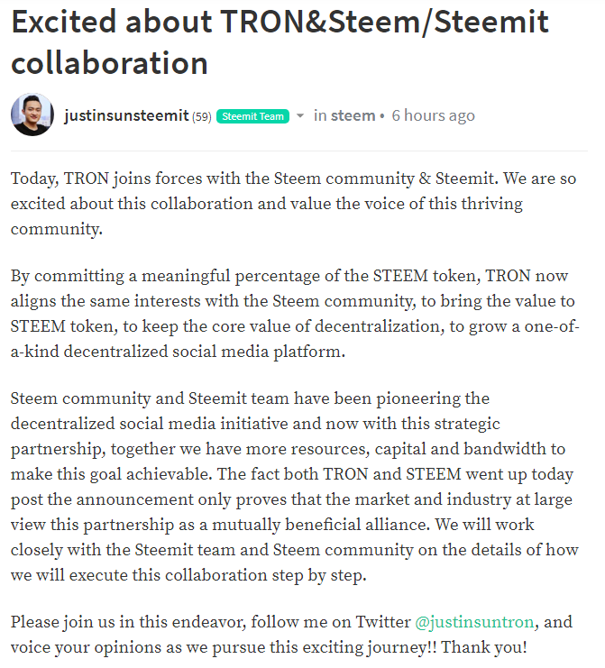Open the steem community link

click(x=353, y=115)
